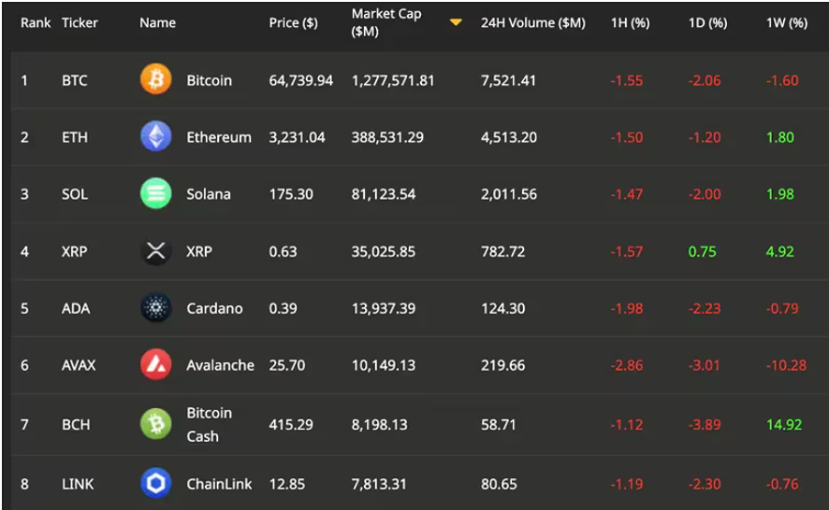Screen dimensions: 829x510
Task: Open the Bitcoin name link
Action: click(209, 80)
